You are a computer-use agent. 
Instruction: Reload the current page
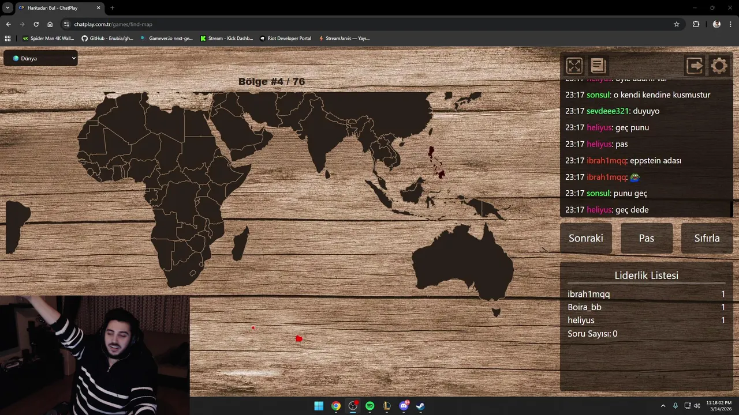point(36,24)
